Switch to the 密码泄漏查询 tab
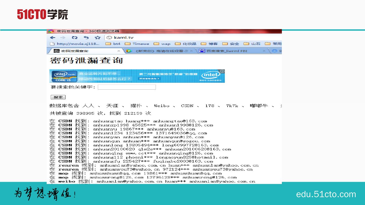 point(85,51)
